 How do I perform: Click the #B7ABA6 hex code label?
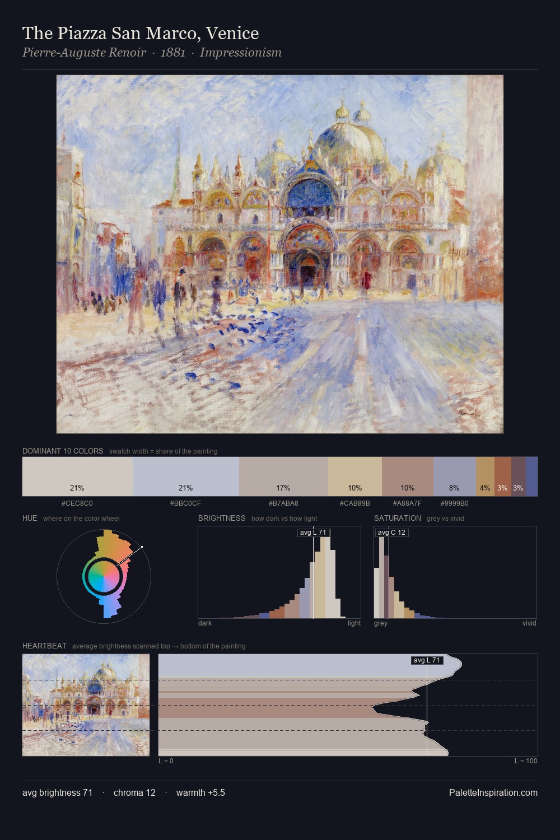[283, 503]
